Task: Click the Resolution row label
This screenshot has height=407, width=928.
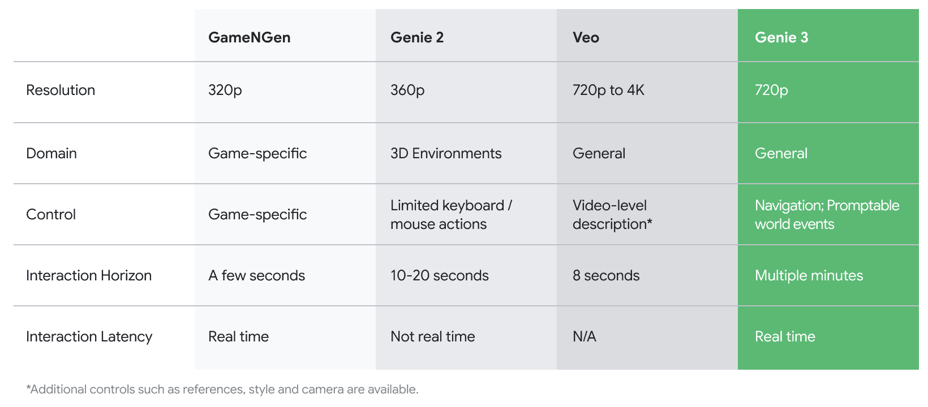Action: point(61,90)
